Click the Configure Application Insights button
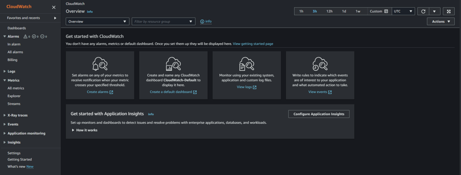Screen dimensions: 461x175 tap(319, 114)
